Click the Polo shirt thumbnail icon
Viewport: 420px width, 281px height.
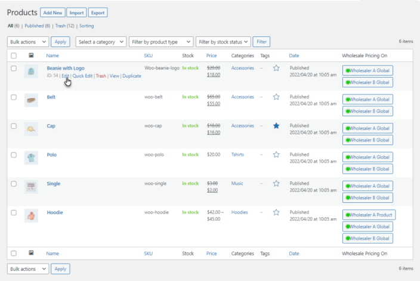(31, 158)
